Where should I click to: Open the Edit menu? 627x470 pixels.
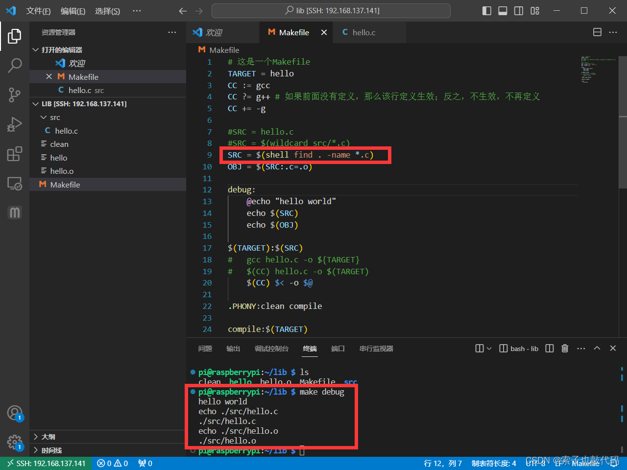point(73,11)
